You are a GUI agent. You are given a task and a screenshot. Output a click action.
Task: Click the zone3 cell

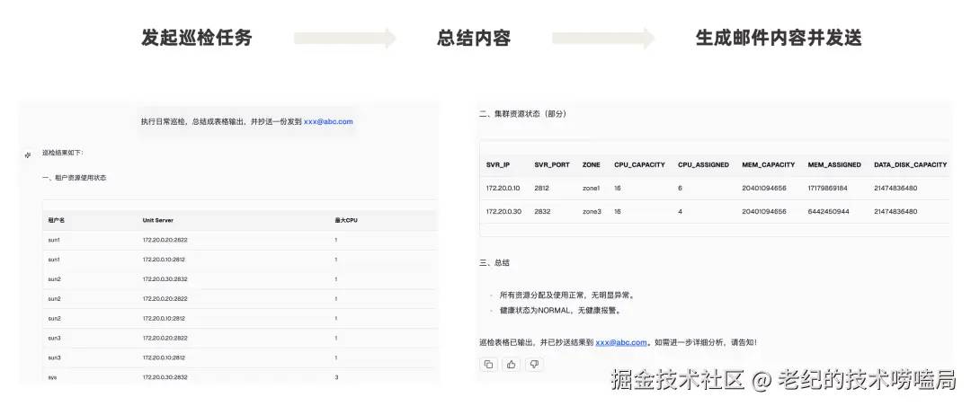[592, 211]
